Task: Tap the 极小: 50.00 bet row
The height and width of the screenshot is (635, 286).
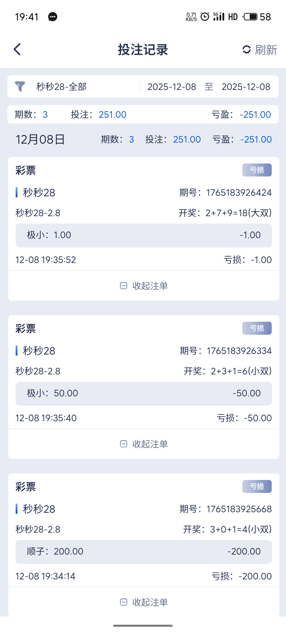Action: click(144, 393)
